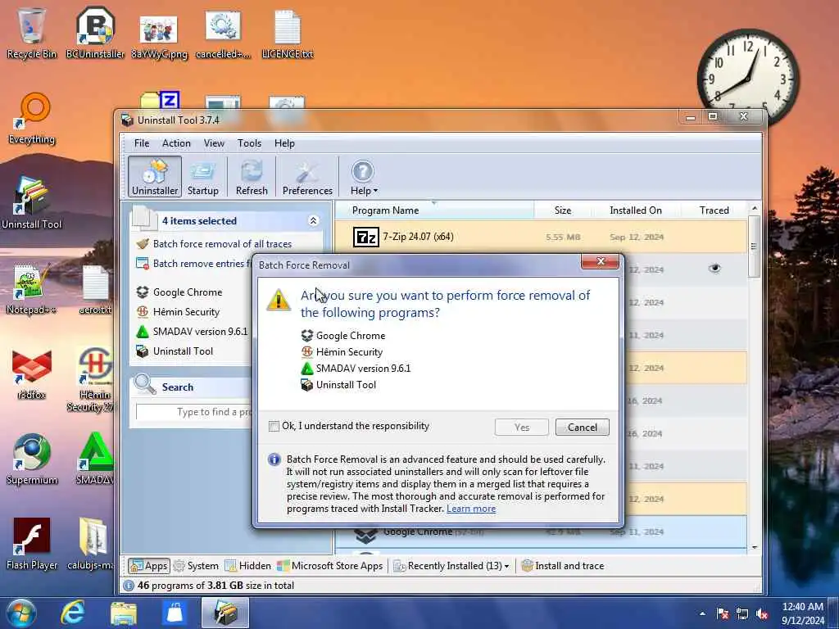This screenshot has height=629, width=839.
Task: Toggle the traced eye icon in the list
Action: (714, 269)
